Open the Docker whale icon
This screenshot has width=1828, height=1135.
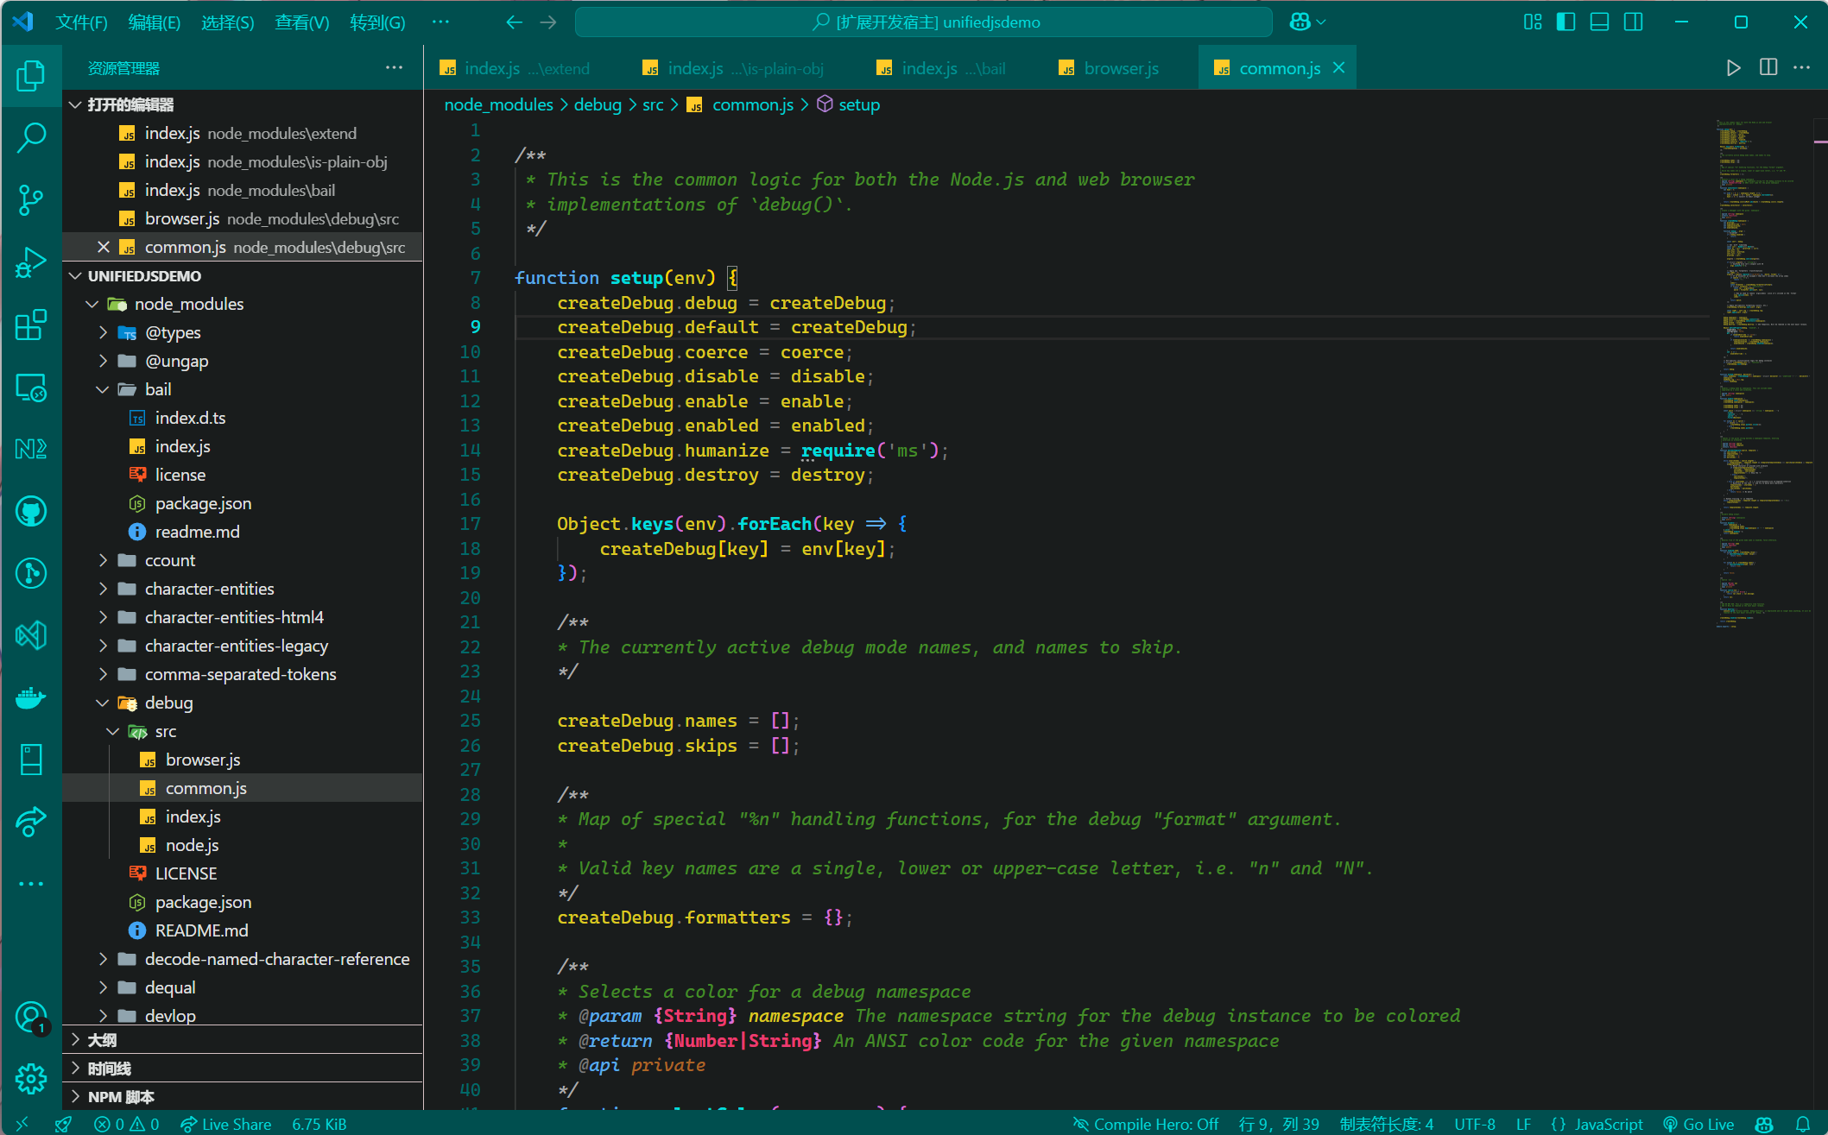tap(31, 697)
